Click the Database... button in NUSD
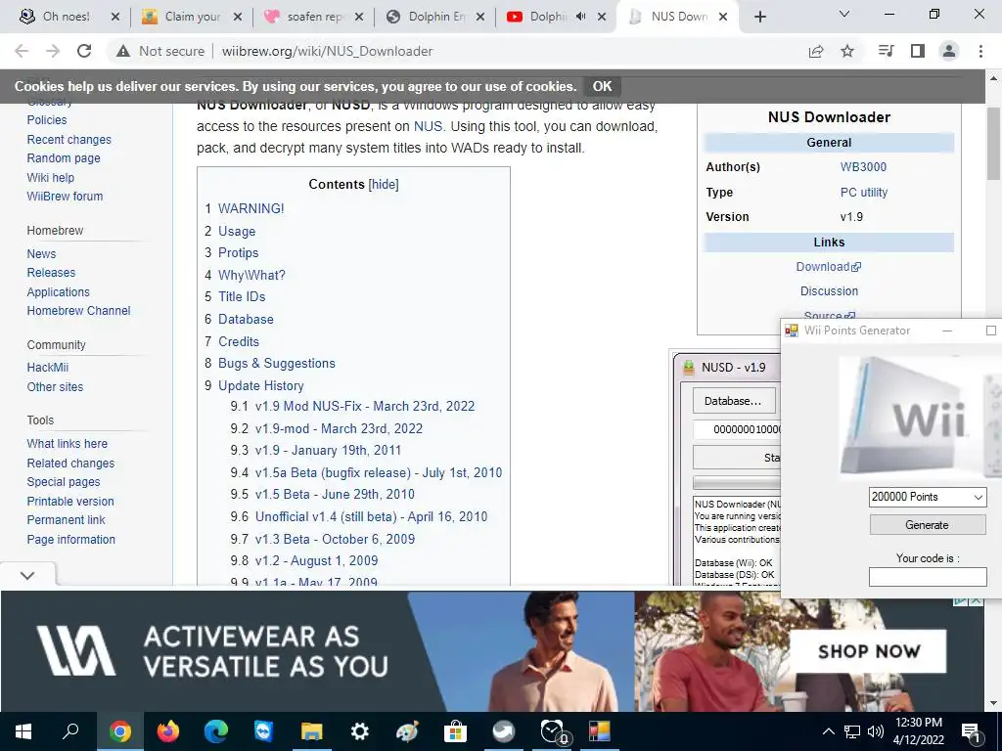 tap(734, 401)
